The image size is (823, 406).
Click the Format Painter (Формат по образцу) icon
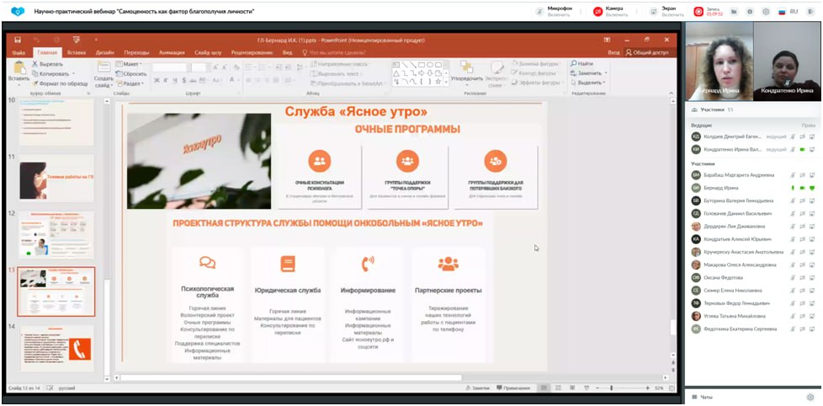35,83
